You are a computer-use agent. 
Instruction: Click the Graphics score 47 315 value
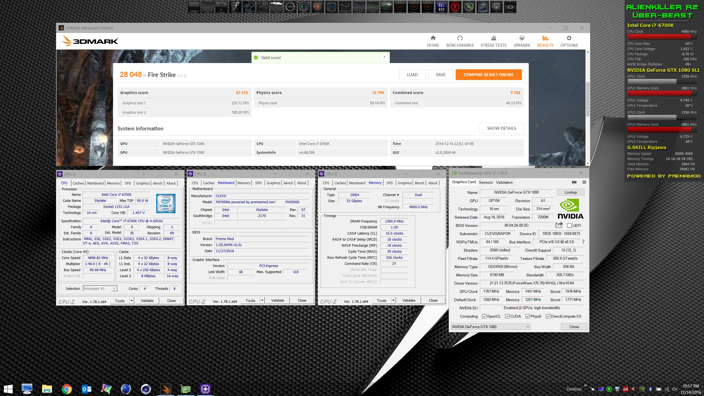[x=241, y=93]
